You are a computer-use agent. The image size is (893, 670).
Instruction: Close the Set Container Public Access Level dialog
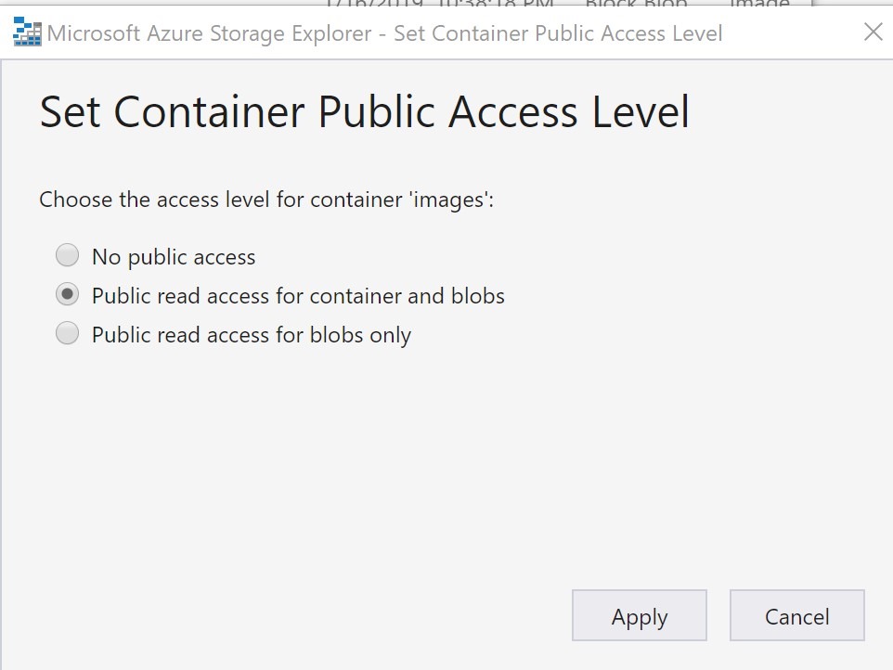[873, 32]
